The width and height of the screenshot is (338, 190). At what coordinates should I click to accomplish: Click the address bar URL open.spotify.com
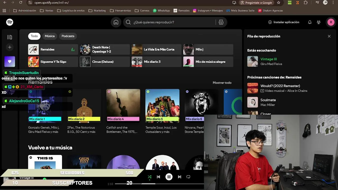pyautogui.click(x=52, y=3)
